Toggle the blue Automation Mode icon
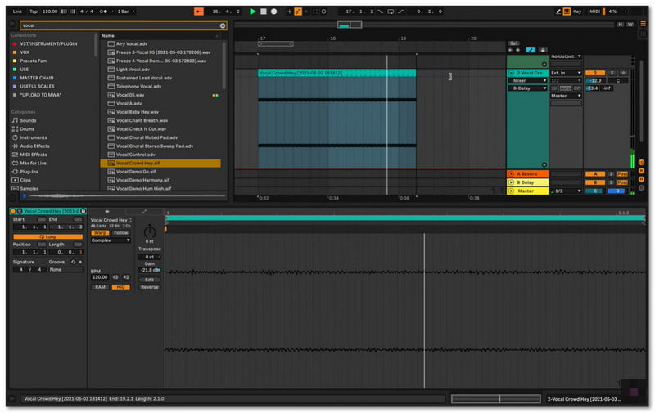Viewport: 655px width, 413px height. 531,50
